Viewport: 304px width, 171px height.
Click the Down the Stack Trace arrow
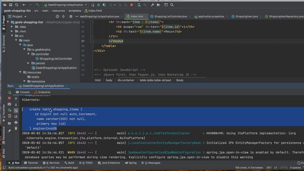point(16,104)
